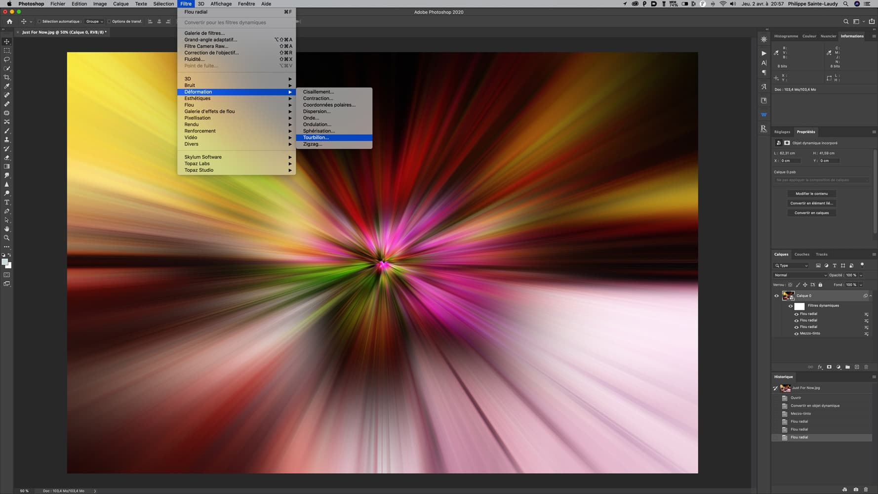
Task: Toggle visibility of the Mezzo-tinto smart filter
Action: click(x=796, y=333)
